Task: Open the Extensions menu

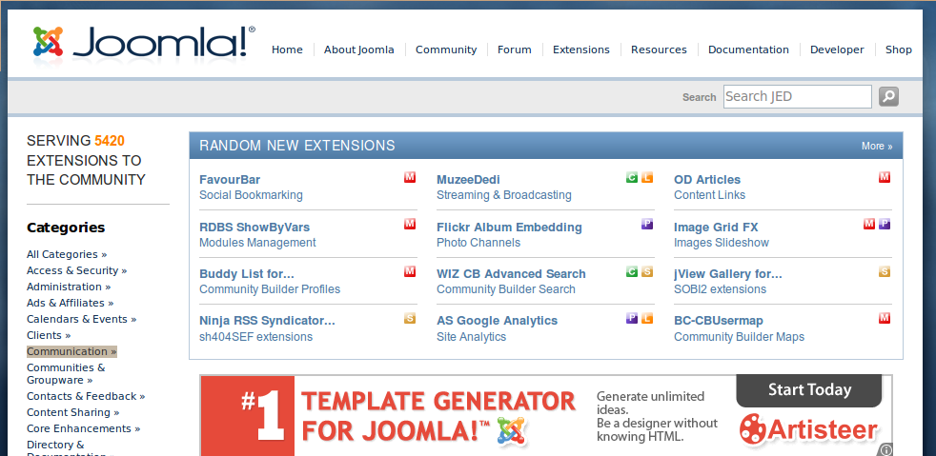Action: coord(581,50)
